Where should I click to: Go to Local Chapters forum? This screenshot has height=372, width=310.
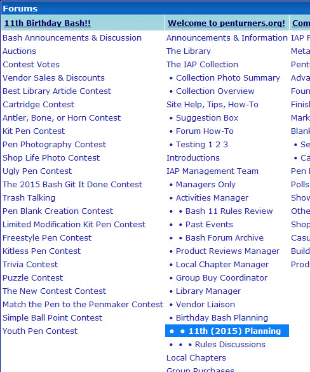pos(196,358)
